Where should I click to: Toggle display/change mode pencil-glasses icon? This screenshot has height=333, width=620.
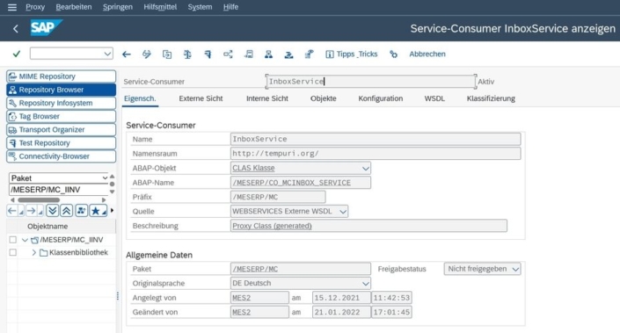pyautogui.click(x=147, y=54)
